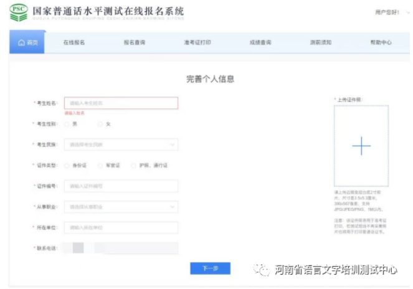Click the 下一步 button
The image size is (413, 289).
click(x=210, y=268)
